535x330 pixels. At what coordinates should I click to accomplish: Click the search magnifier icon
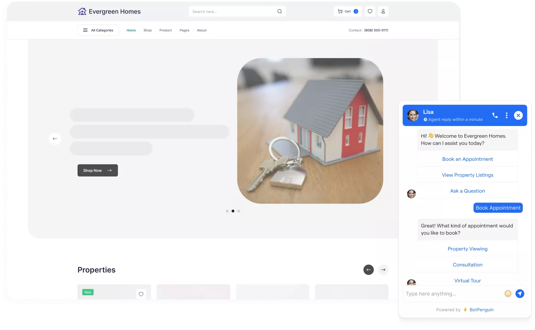pos(279,11)
